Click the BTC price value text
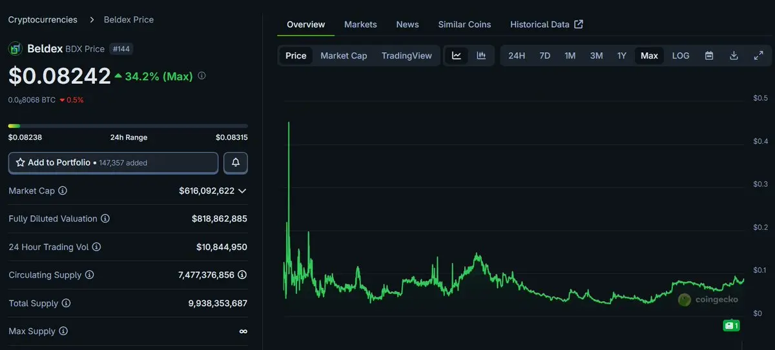Image resolution: width=775 pixels, height=350 pixels. (x=32, y=100)
